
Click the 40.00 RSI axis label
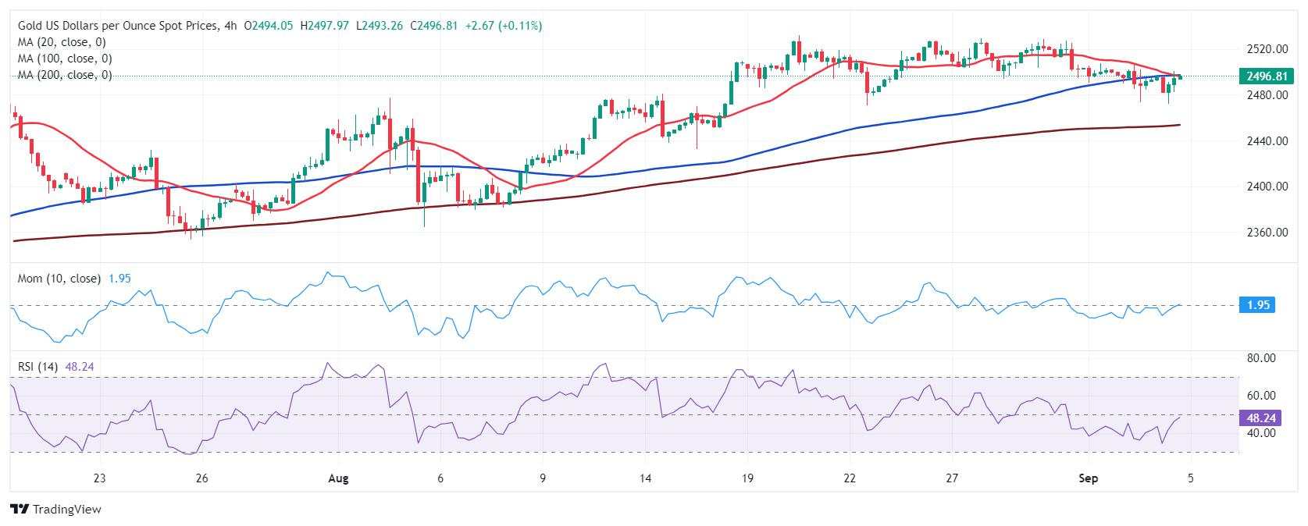[x=1262, y=433]
